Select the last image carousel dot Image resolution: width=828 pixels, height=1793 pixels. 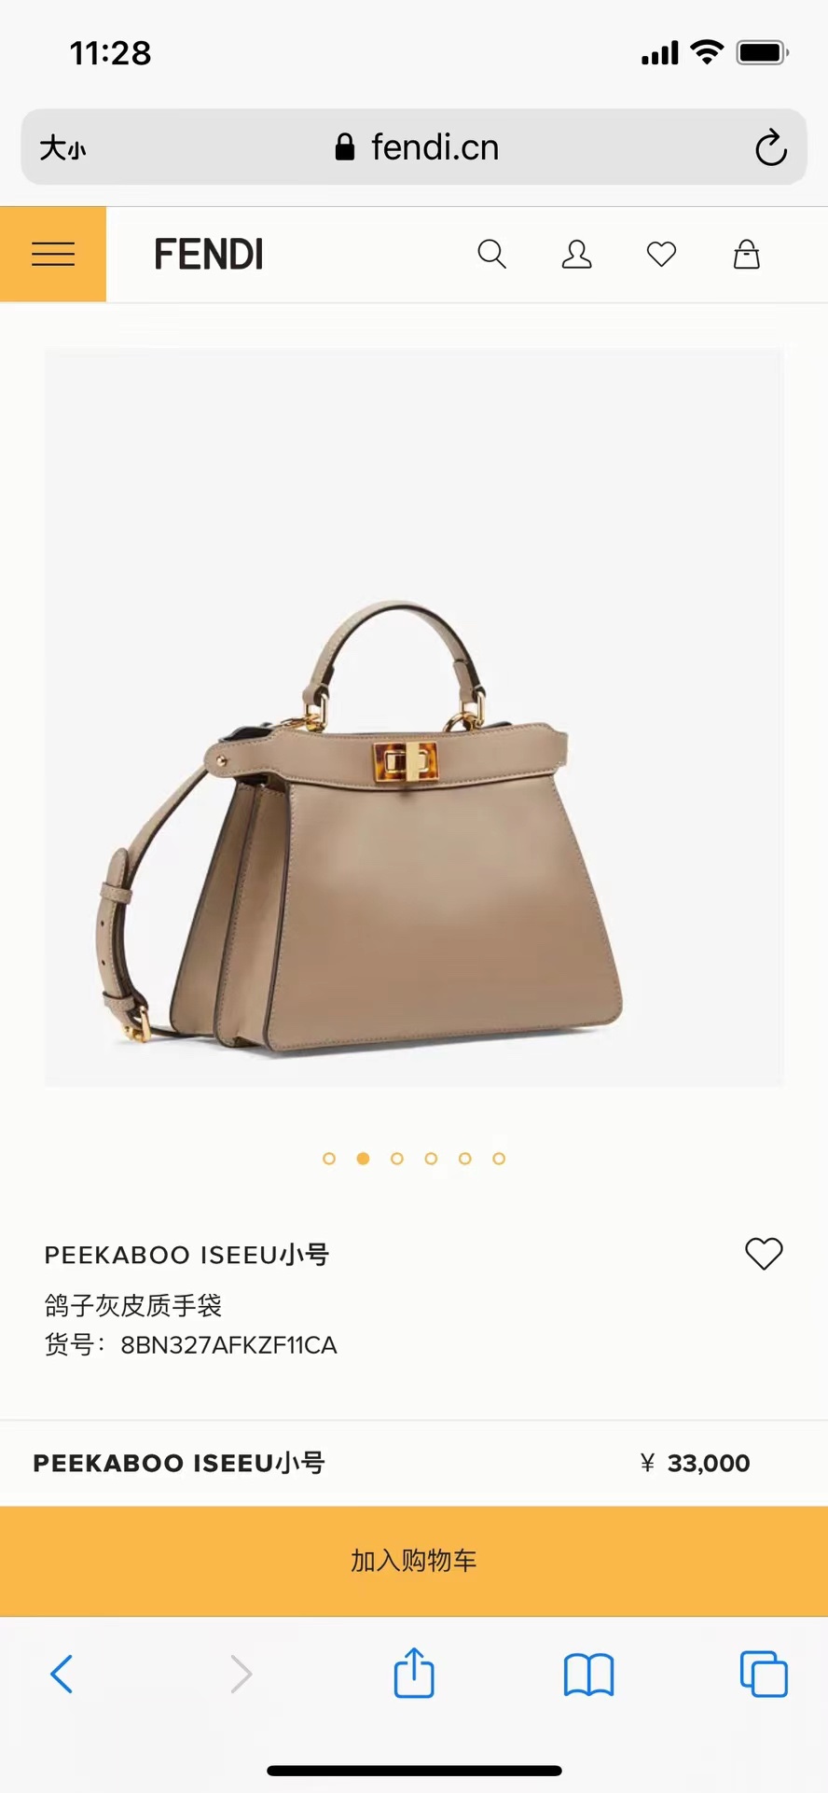coord(499,1159)
